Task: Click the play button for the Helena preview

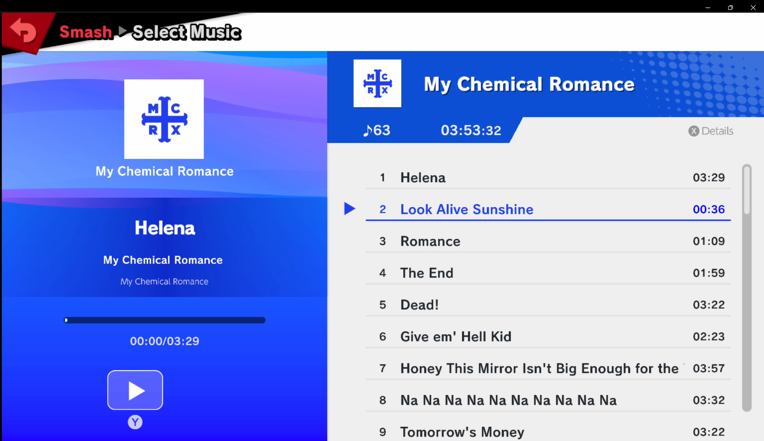Action: [x=135, y=390]
